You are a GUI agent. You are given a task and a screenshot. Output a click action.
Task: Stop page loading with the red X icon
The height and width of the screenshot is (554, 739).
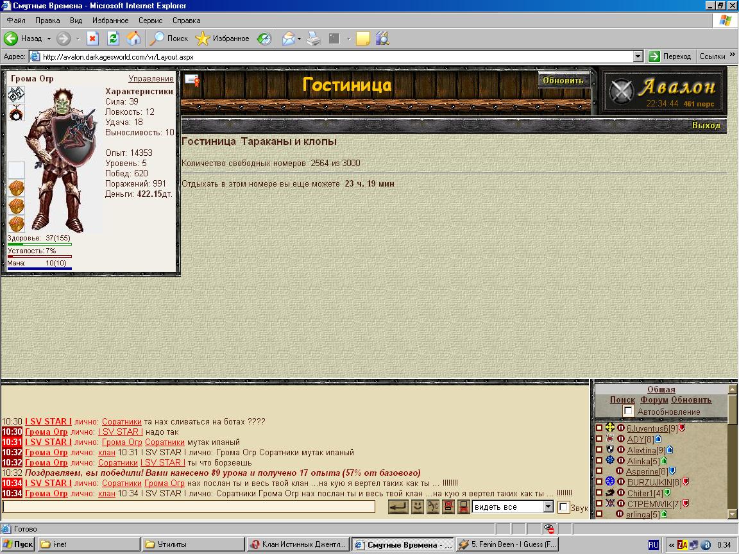(92, 38)
